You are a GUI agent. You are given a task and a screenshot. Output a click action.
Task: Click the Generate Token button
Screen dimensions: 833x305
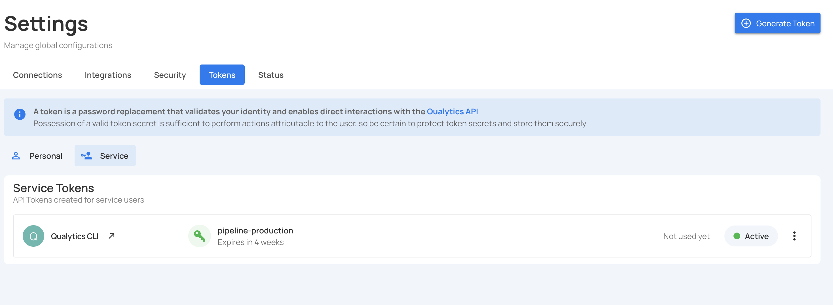coord(777,23)
